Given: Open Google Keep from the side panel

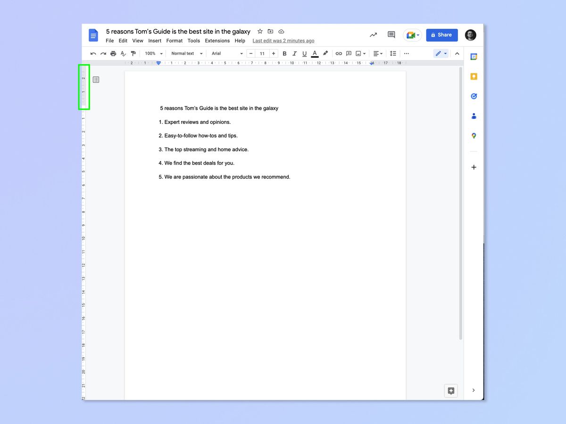Looking at the screenshot, I should tap(474, 76).
